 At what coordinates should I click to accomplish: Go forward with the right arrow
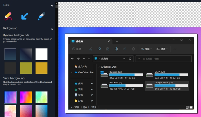tap(78, 59)
